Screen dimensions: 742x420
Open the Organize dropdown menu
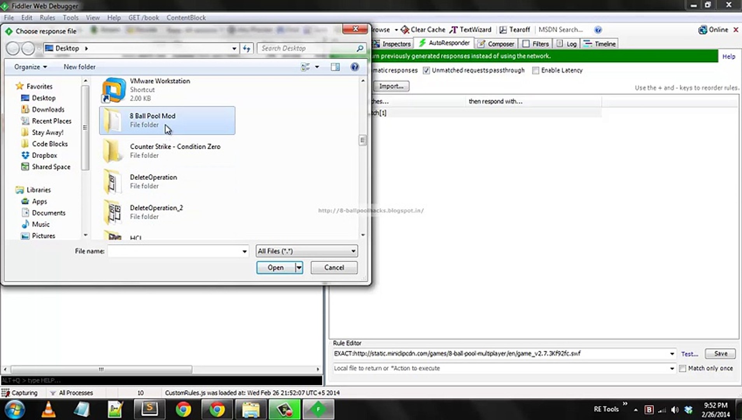(30, 67)
